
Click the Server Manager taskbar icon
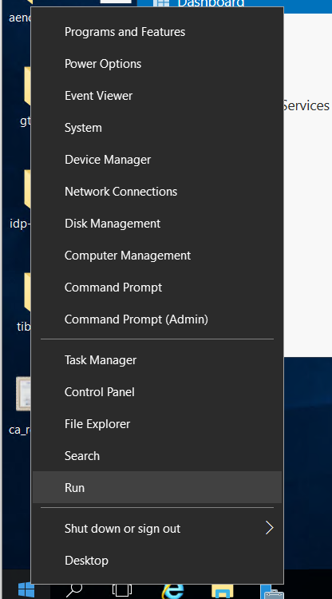click(x=271, y=591)
